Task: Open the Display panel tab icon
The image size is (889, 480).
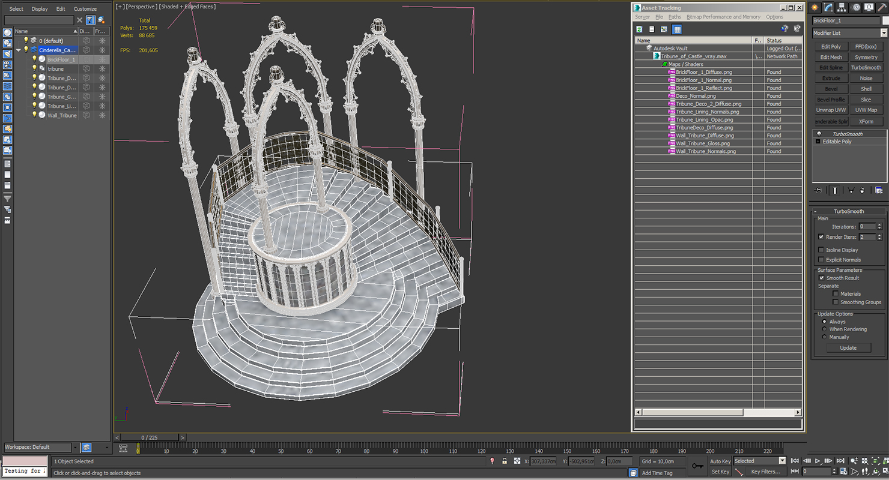Action: tap(869, 8)
